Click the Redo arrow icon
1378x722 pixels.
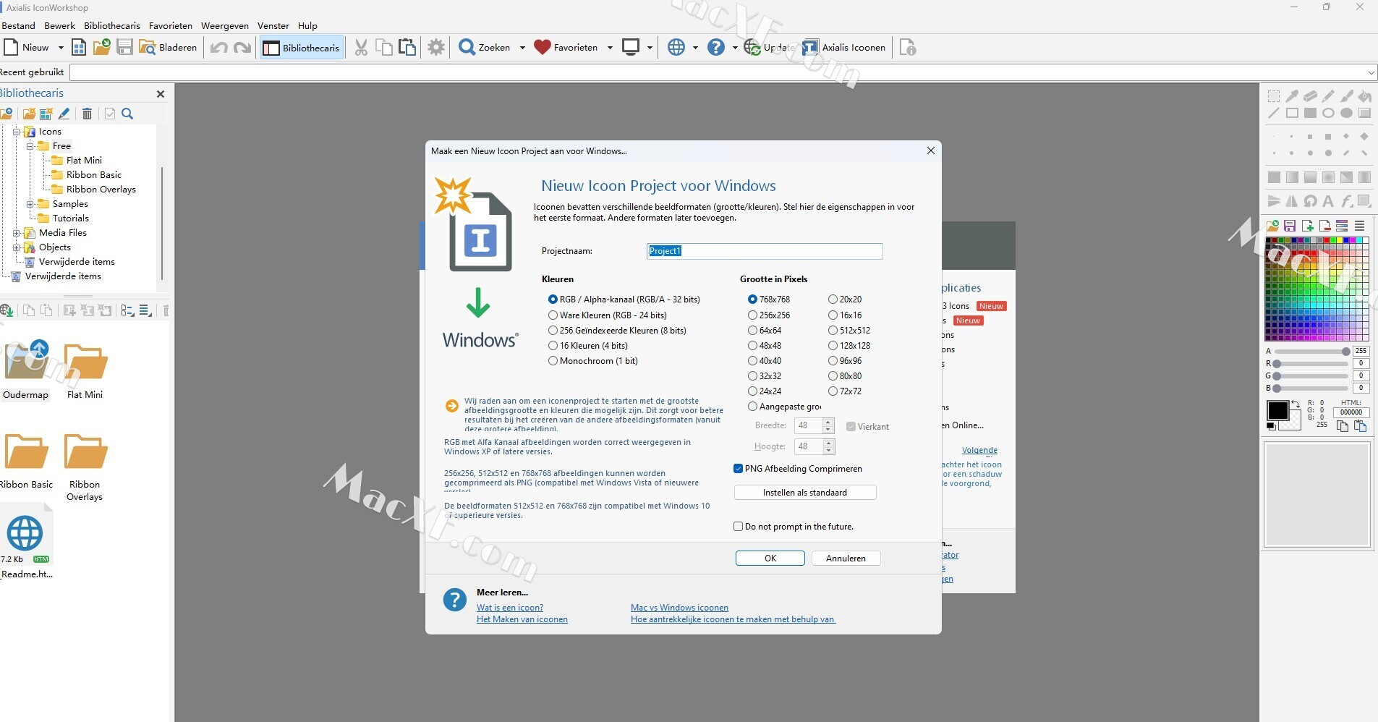(242, 48)
